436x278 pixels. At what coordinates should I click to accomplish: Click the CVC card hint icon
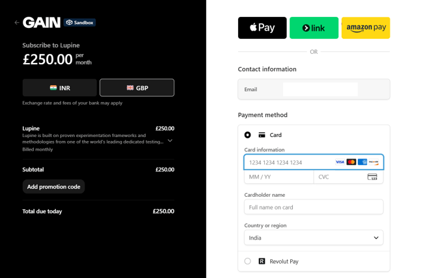372,177
